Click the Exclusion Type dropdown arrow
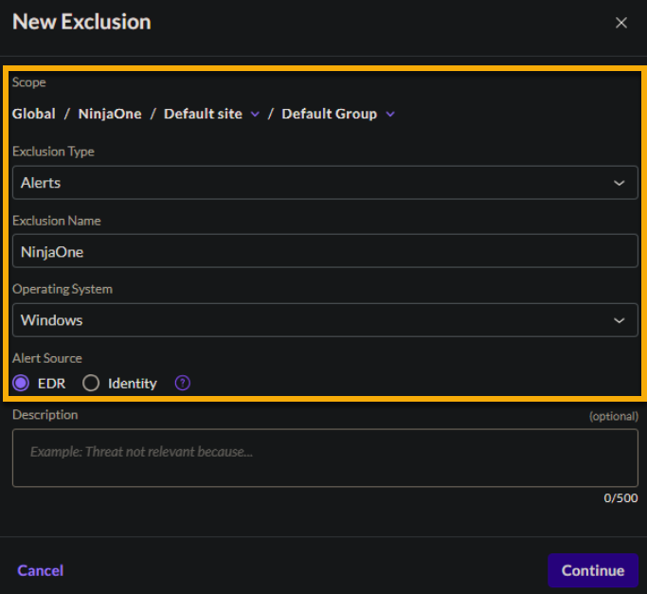Screen dimensions: 647x594 click(x=619, y=183)
